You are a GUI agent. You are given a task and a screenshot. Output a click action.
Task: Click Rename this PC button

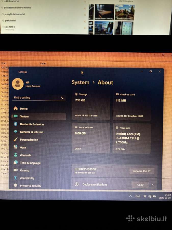[142, 171]
